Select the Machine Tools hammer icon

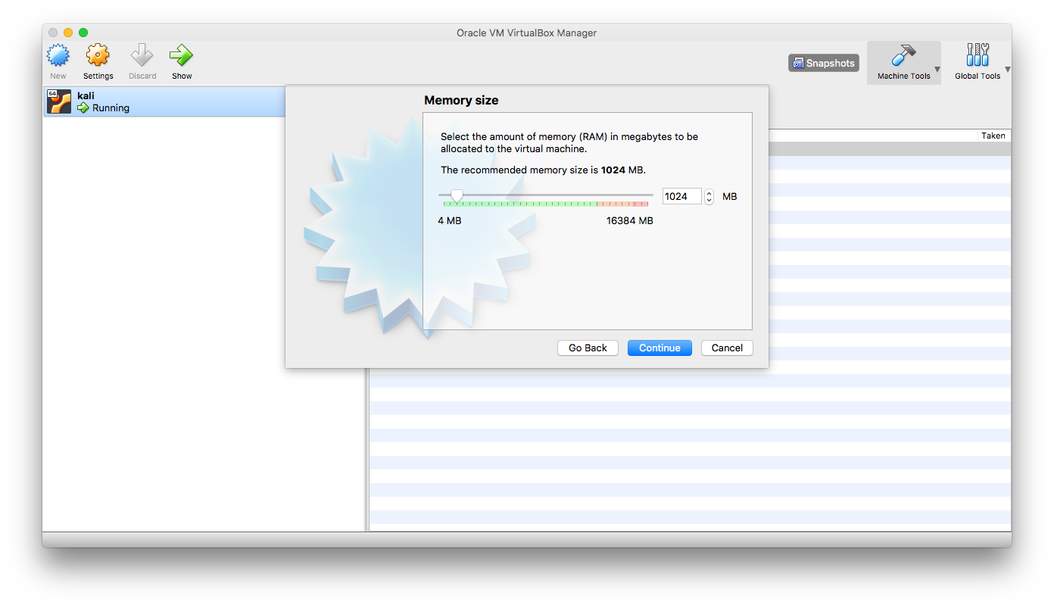pyautogui.click(x=903, y=56)
